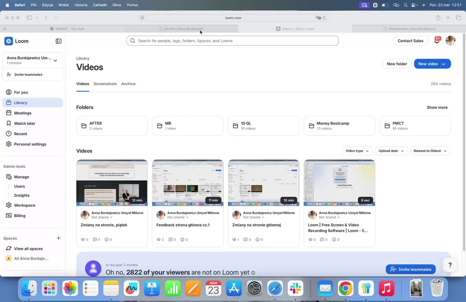Screen dimensions: 466x302
Task: Open PMCT folder
Action: click(415, 126)
